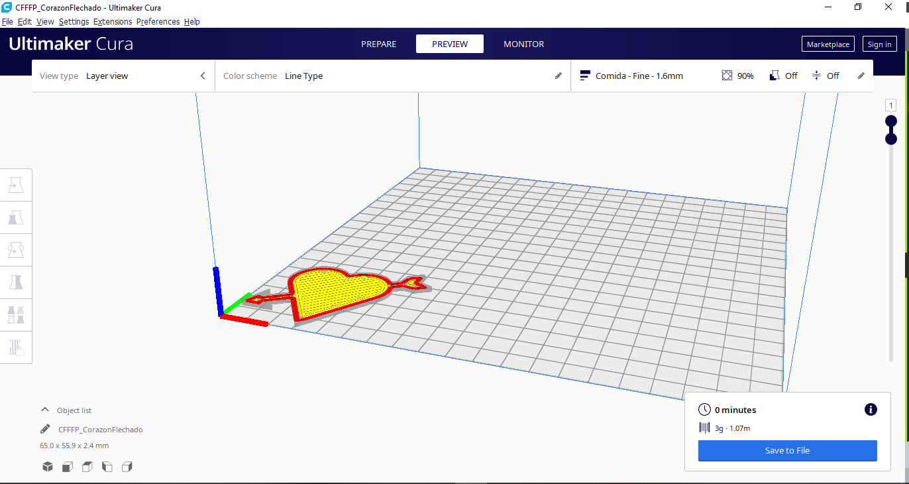This screenshot has height=484, width=909.
Task: Select the Rotate tool in left toolbar
Action: pos(16,250)
